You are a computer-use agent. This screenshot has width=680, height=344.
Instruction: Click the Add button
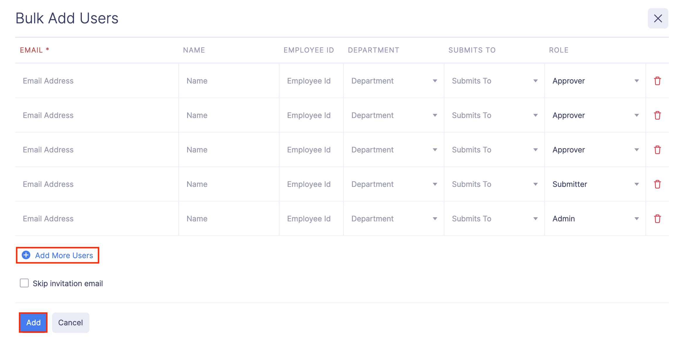pos(33,322)
